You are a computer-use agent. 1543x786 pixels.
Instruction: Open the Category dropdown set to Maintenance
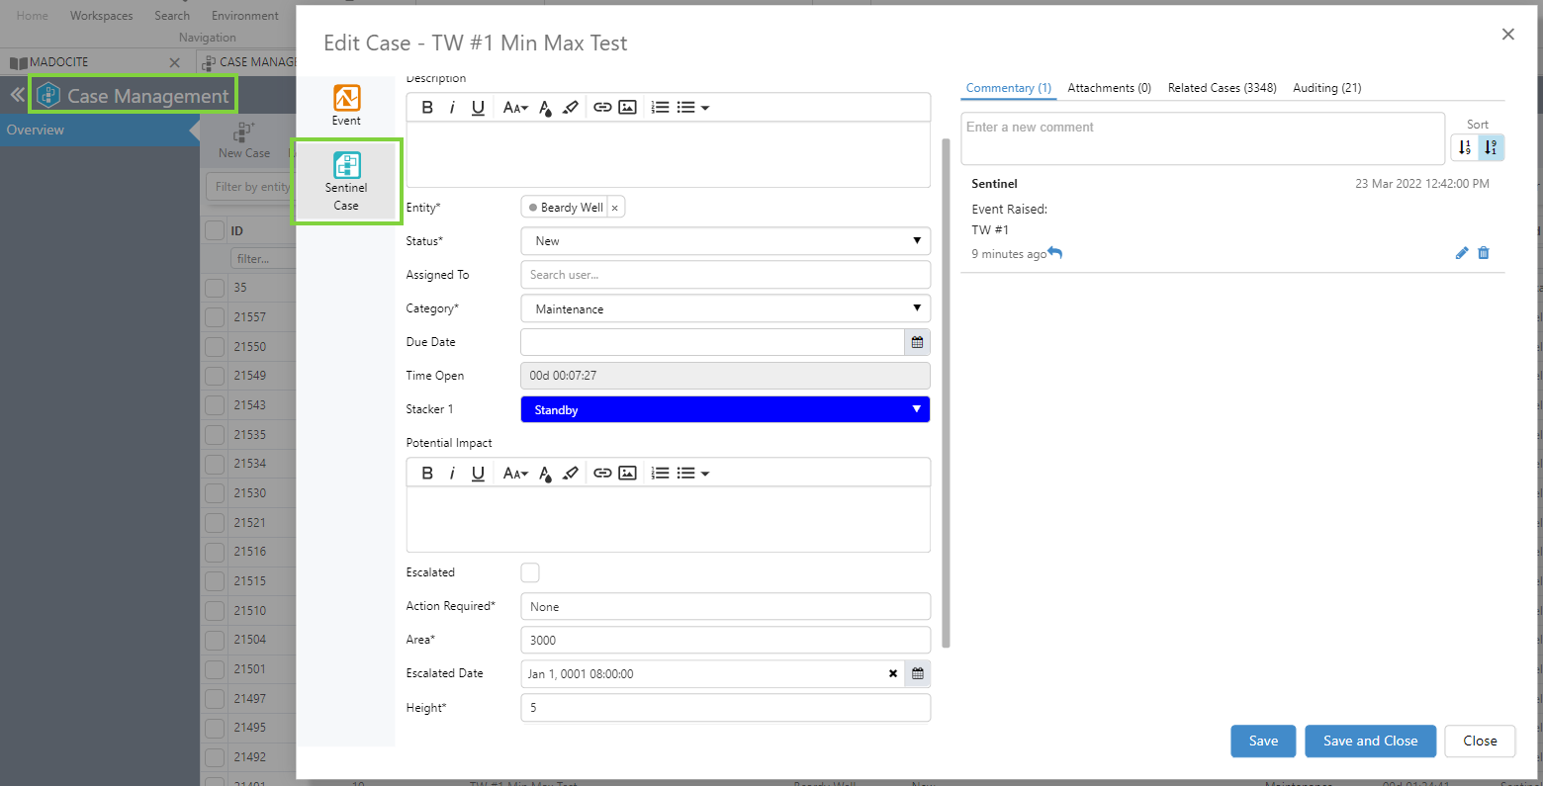[725, 309]
